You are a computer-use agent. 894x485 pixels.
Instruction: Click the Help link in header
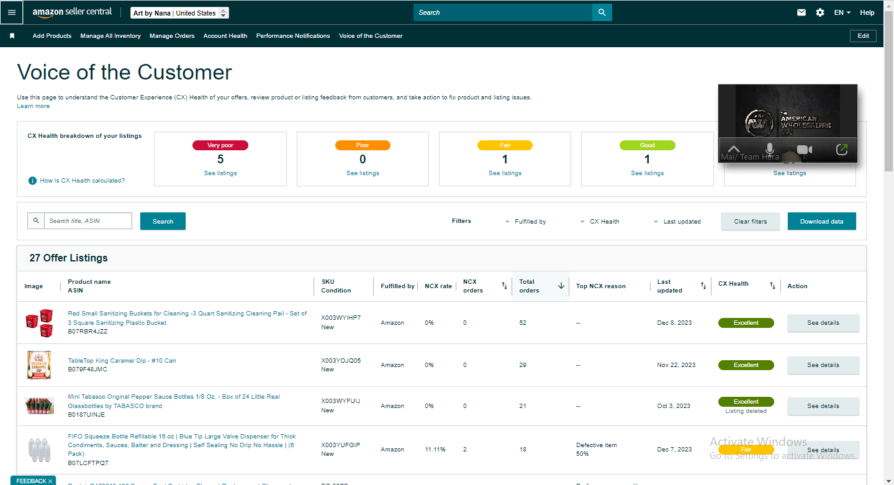pos(867,12)
